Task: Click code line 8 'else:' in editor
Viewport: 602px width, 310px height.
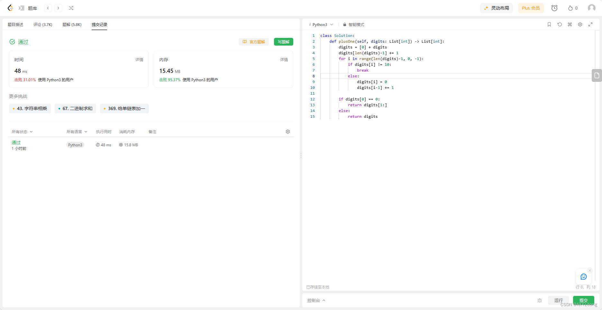Action: 353,76
